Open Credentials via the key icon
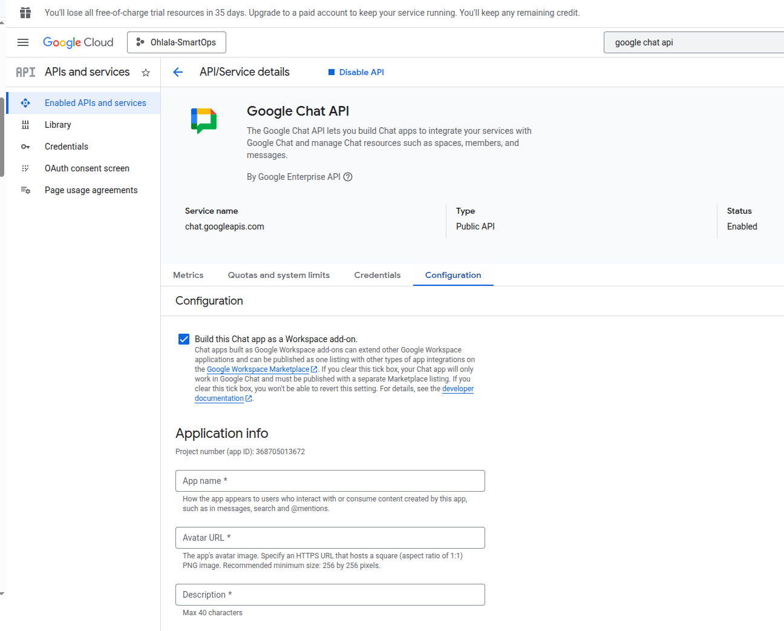784x631 pixels. pyautogui.click(x=66, y=147)
